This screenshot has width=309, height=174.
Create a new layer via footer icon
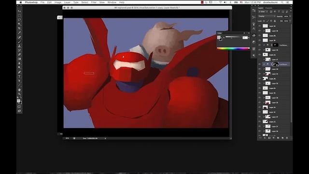[282, 138]
